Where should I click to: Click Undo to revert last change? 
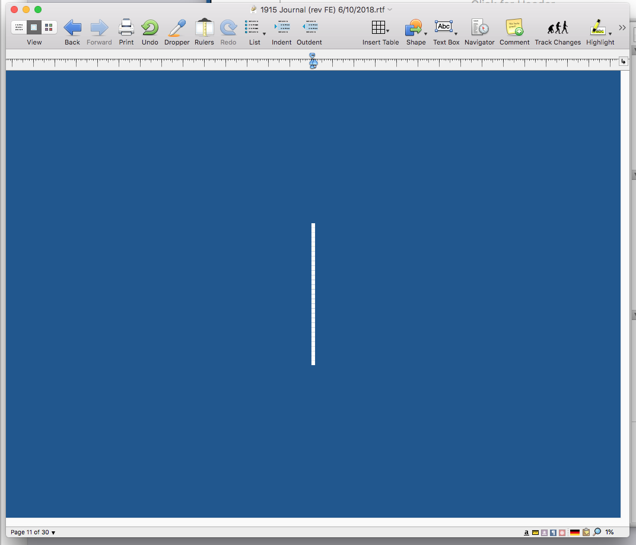pos(150,27)
